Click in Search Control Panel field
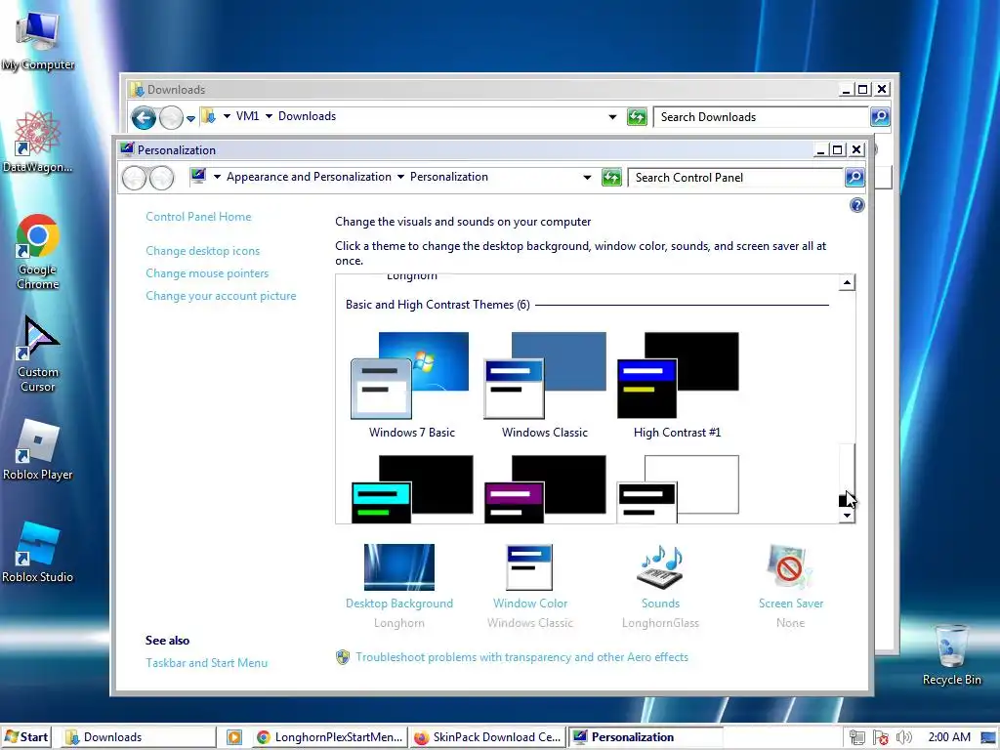This screenshot has height=750, width=1000. pyautogui.click(x=736, y=178)
